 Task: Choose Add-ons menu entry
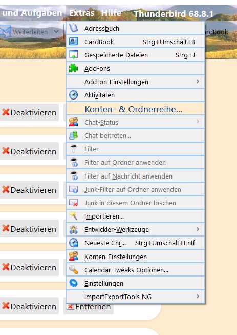coord(135,68)
